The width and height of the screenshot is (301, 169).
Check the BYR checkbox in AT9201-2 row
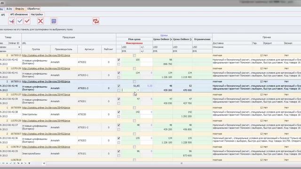[x=119, y=130]
